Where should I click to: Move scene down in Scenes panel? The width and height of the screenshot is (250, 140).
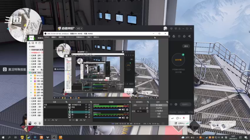click(56, 120)
